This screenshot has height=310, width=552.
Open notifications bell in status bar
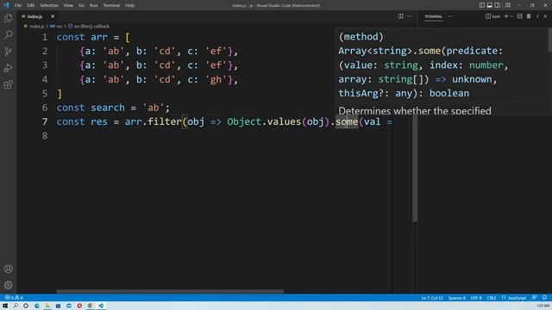pyautogui.click(x=544, y=298)
